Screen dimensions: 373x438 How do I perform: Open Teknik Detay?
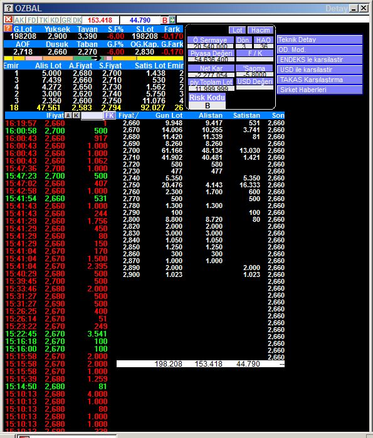click(x=320, y=39)
